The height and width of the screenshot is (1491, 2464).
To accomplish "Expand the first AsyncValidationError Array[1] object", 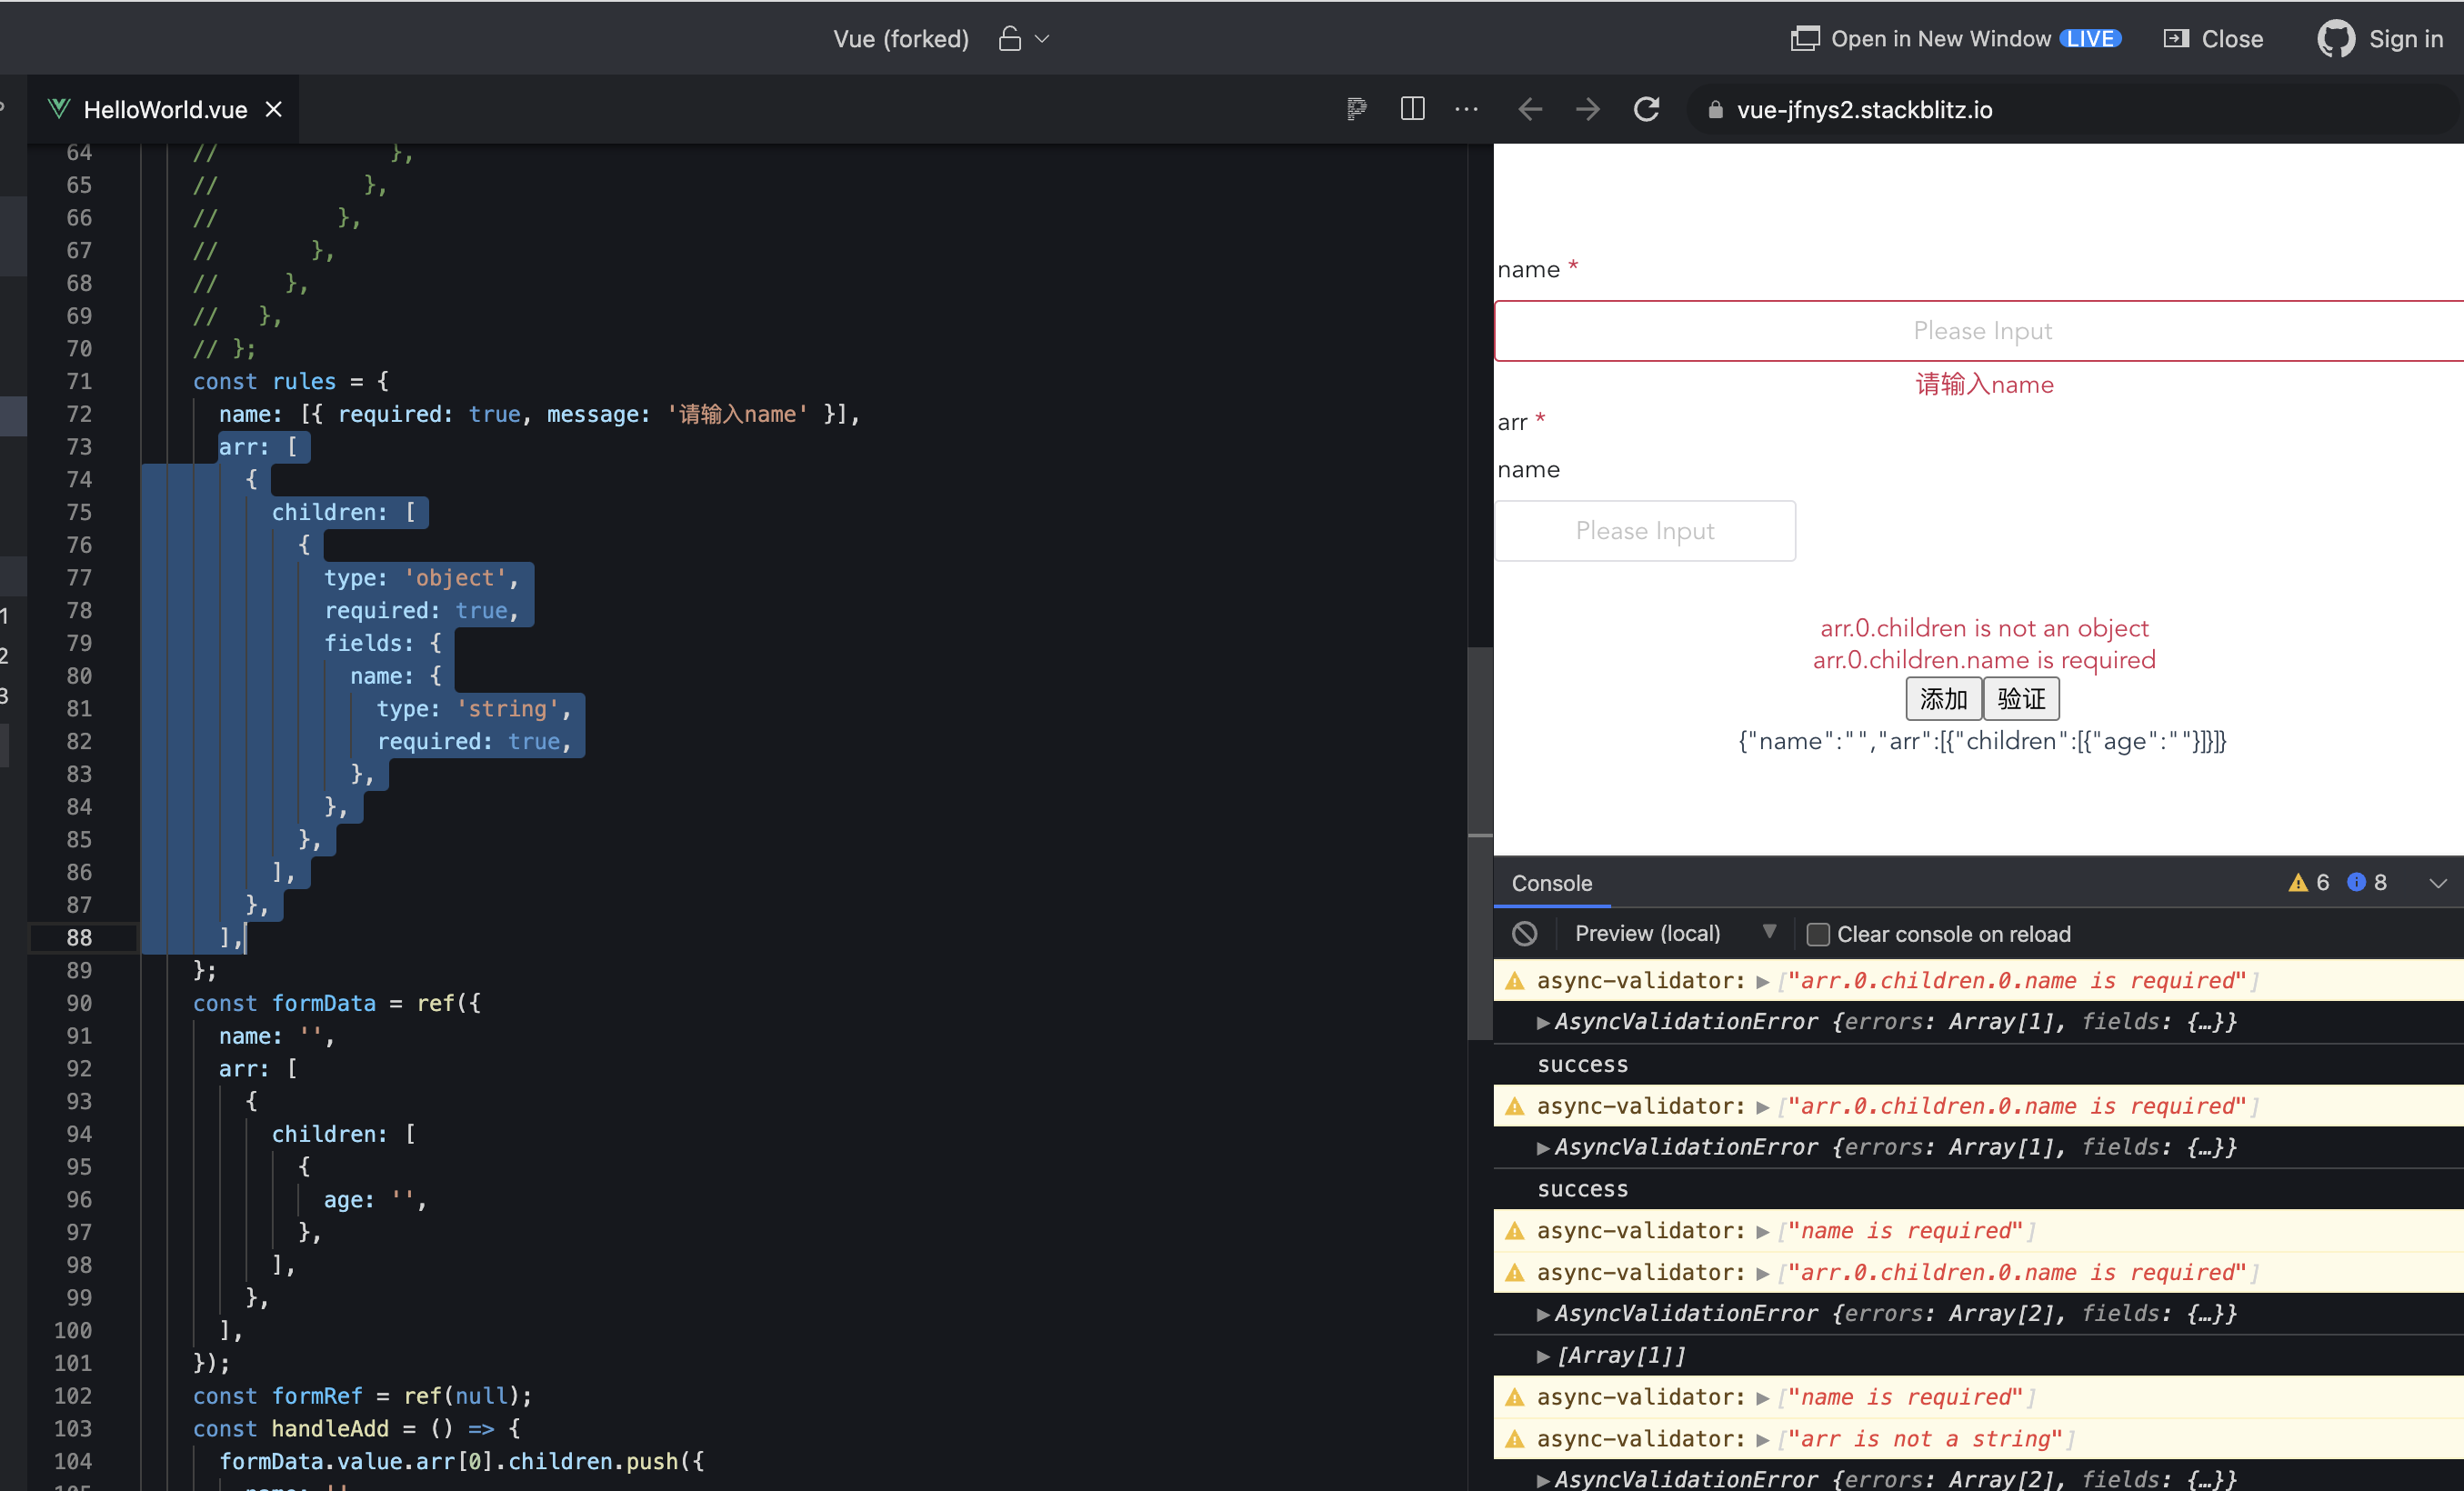I will coord(1543,1023).
